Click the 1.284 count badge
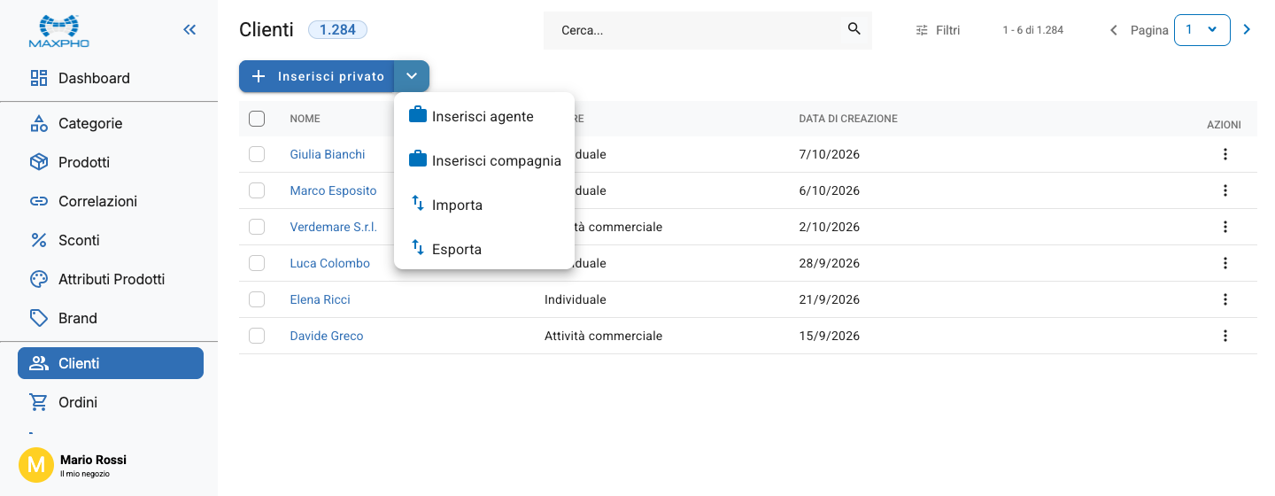The image size is (1275, 496). [337, 30]
